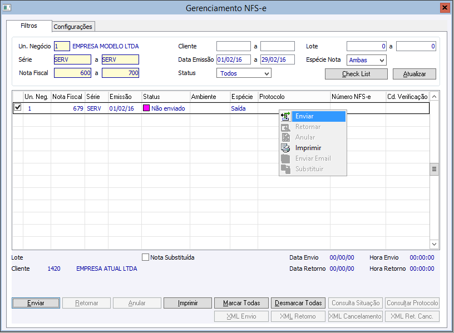Click the Un. Negócio input field
The image size is (454, 333).
coord(62,46)
